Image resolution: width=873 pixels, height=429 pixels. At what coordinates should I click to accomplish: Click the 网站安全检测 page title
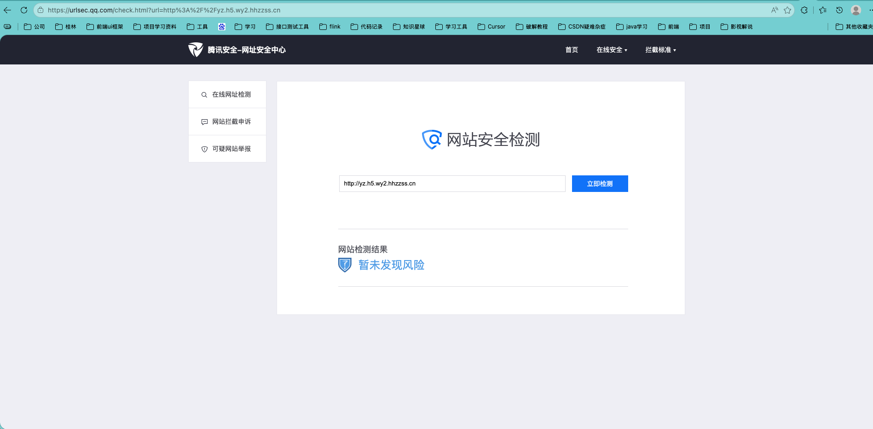(493, 139)
